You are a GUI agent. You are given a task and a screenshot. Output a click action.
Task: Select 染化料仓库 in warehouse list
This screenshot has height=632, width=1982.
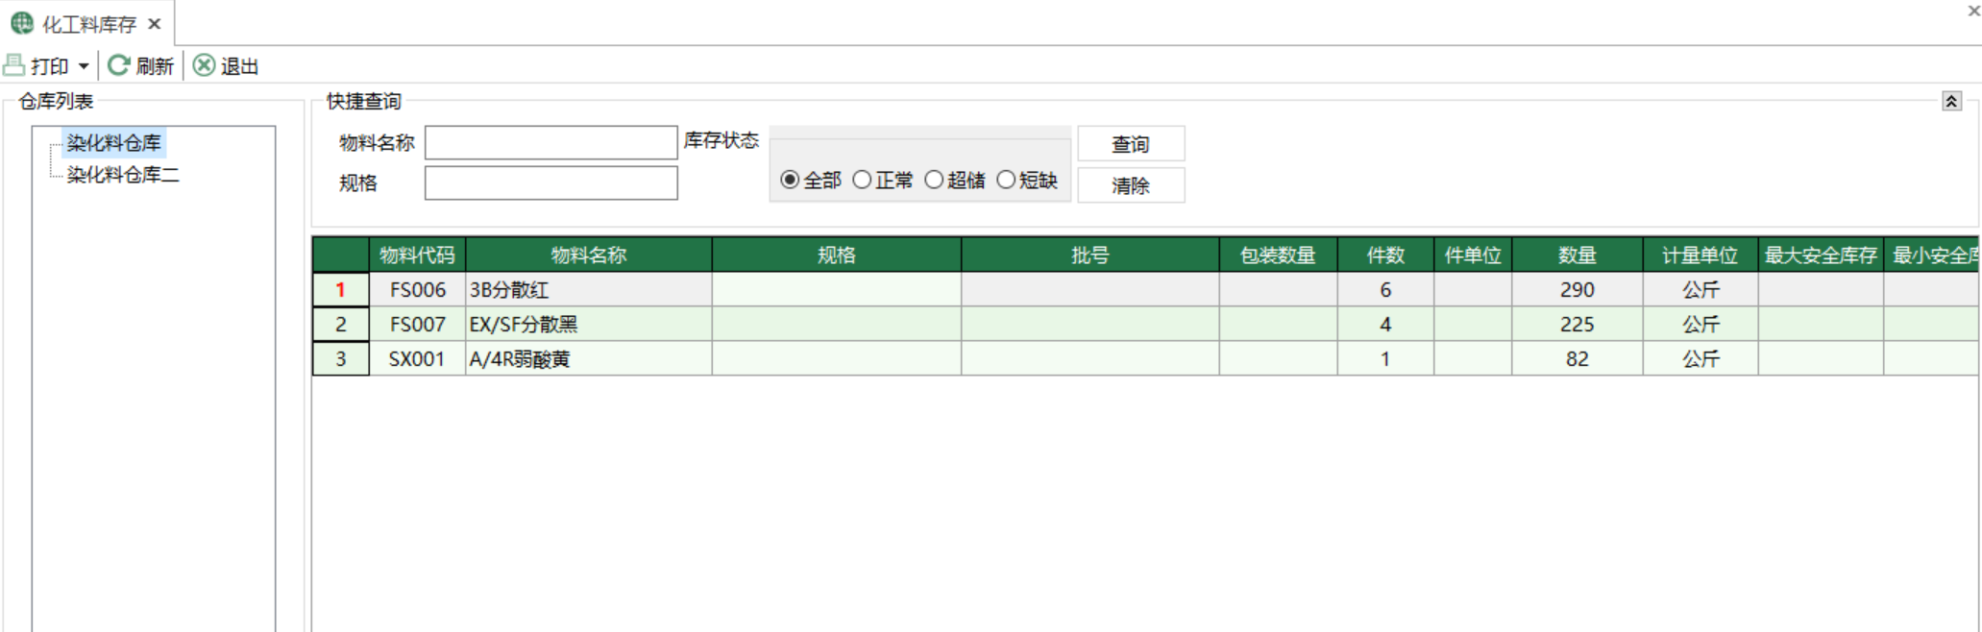(x=113, y=143)
